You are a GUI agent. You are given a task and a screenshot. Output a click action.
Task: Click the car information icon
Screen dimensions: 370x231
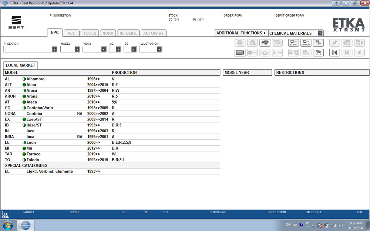(x=265, y=52)
